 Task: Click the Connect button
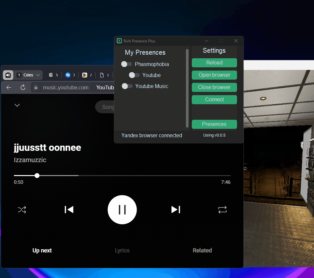(x=214, y=100)
